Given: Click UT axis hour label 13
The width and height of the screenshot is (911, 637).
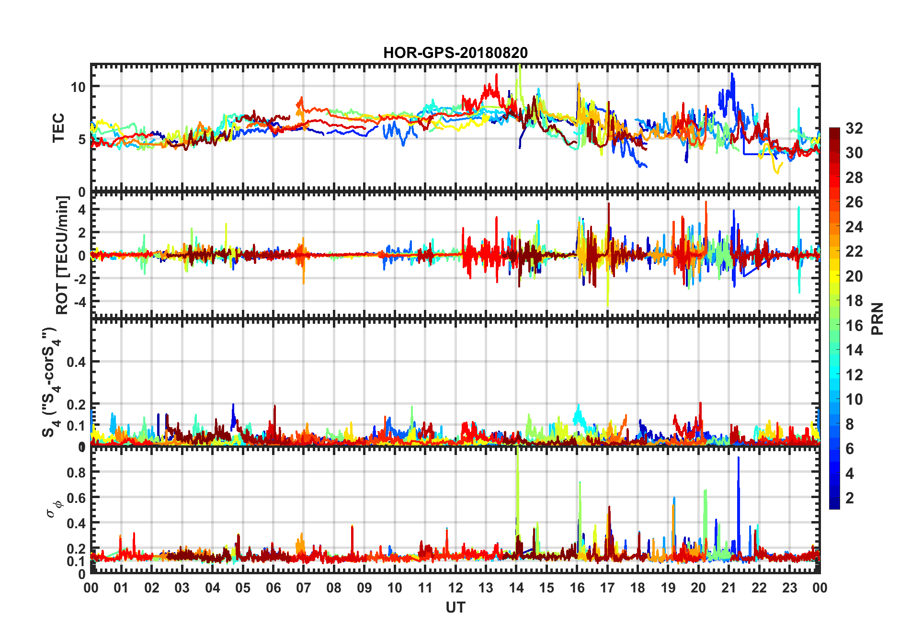Looking at the screenshot, I should click(486, 588).
